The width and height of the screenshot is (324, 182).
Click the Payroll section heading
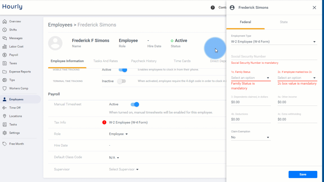[x=54, y=94]
